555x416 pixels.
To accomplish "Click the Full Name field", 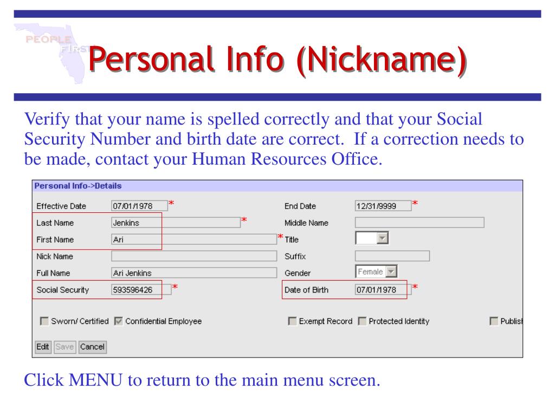I will pos(194,273).
